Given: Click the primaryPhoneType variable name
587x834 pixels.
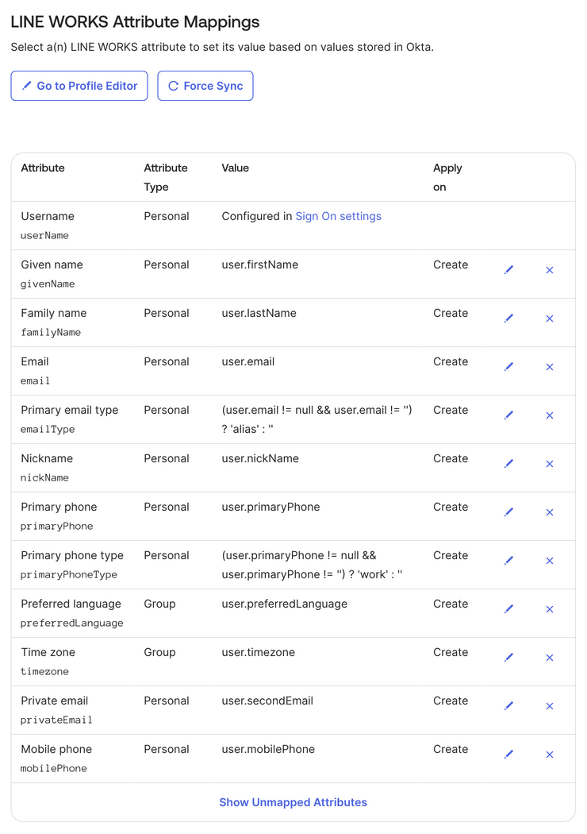Looking at the screenshot, I should [x=69, y=574].
